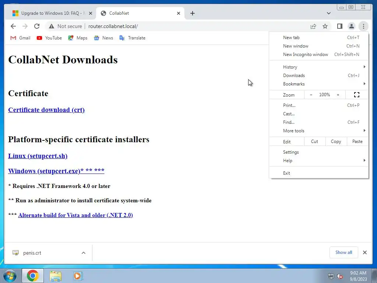Open Downloads from the Chrome menu
Screen dimensions: 377x283
(319, 76)
